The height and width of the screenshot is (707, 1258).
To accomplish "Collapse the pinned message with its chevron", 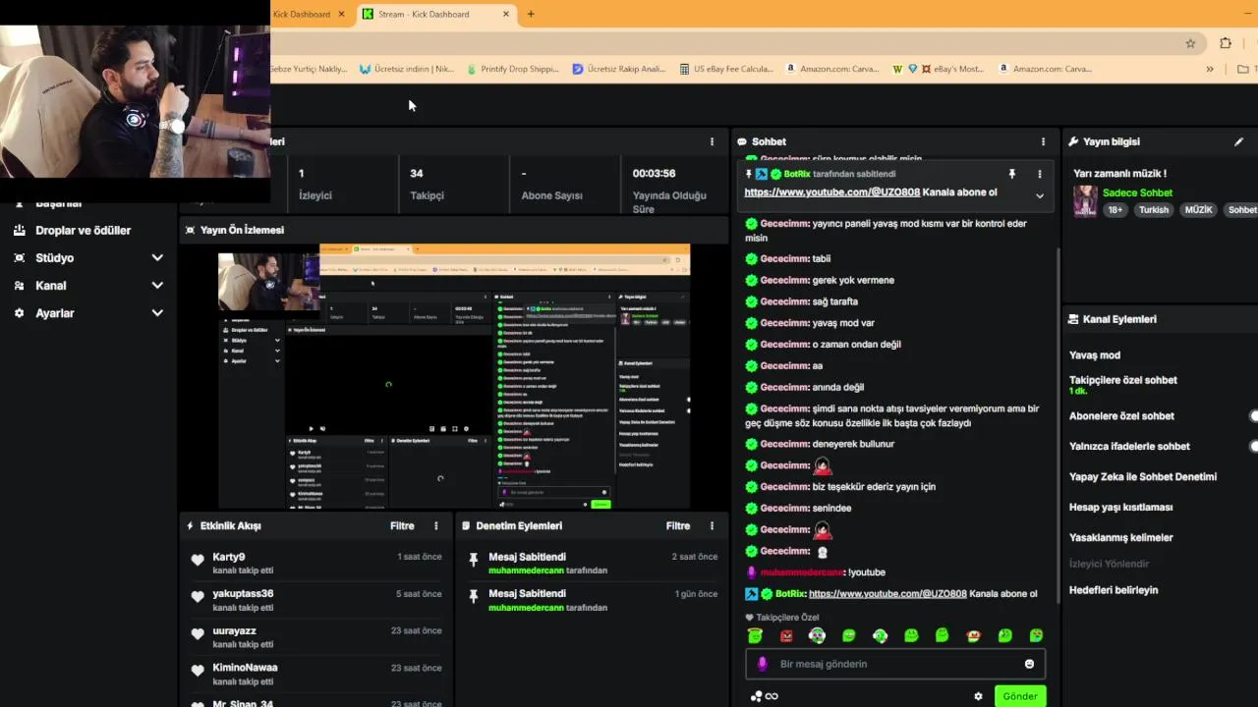I will (x=1040, y=195).
